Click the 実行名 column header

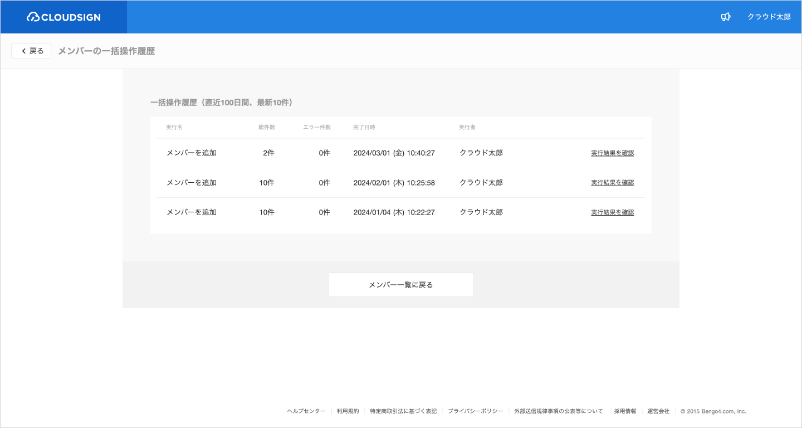(x=174, y=128)
